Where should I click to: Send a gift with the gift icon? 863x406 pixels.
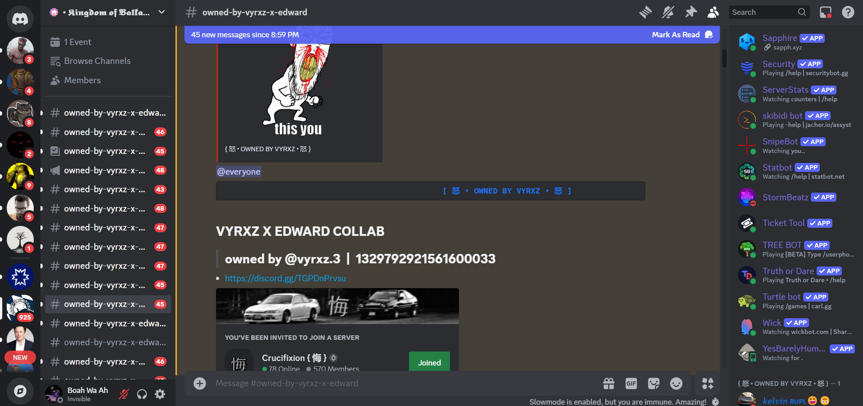608,383
